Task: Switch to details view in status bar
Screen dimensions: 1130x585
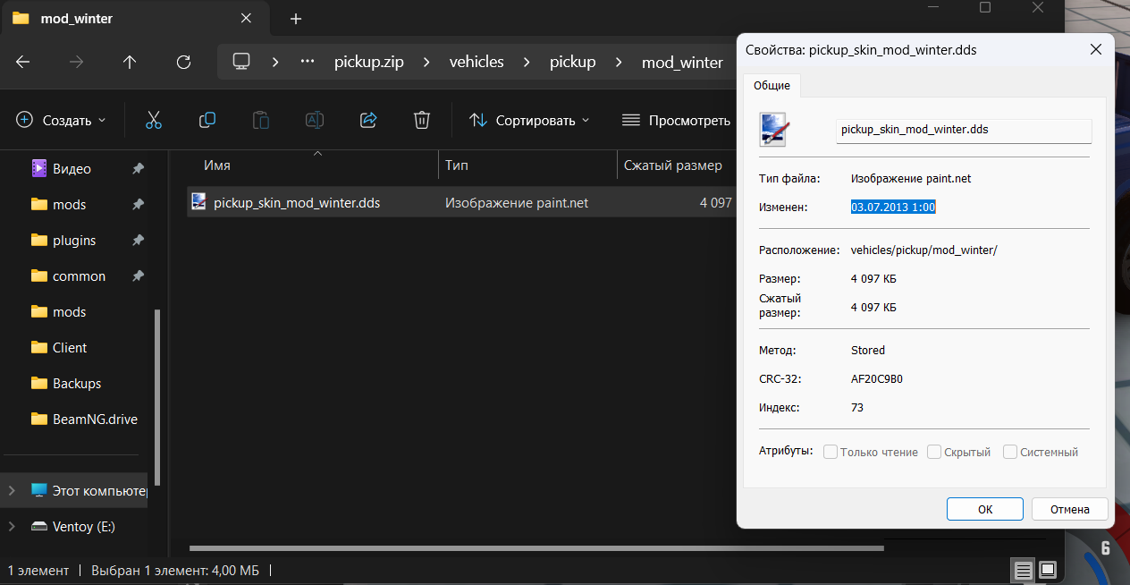Action: (1024, 569)
